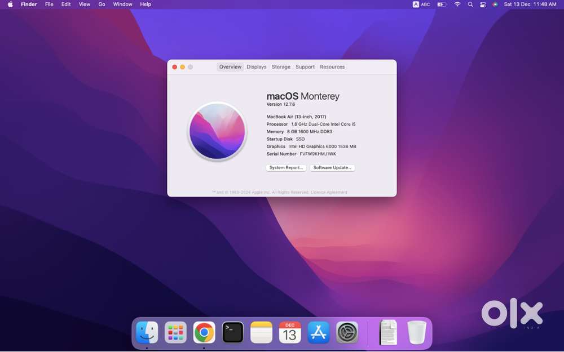Image resolution: width=564 pixels, height=352 pixels.
Task: Click the macOS Monterey logo image
Action: pyautogui.click(x=217, y=131)
